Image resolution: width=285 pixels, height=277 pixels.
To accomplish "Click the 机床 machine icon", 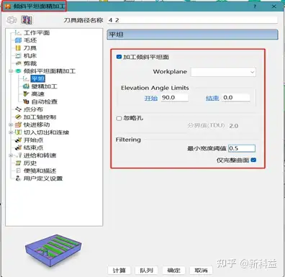I will pyautogui.click(x=18, y=55).
